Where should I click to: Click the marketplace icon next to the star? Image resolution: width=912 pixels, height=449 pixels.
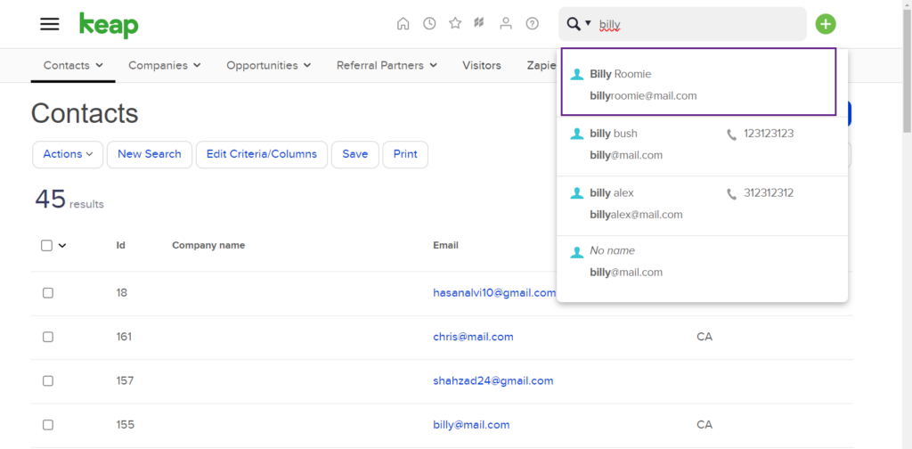click(x=479, y=23)
